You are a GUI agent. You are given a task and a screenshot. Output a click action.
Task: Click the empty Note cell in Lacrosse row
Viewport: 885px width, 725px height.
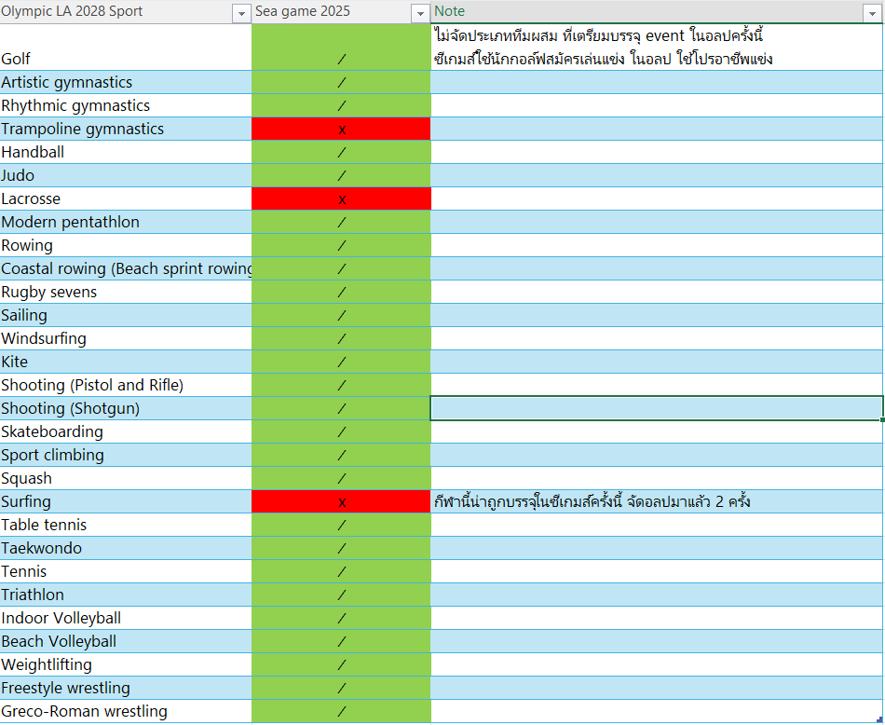pyautogui.click(x=657, y=198)
